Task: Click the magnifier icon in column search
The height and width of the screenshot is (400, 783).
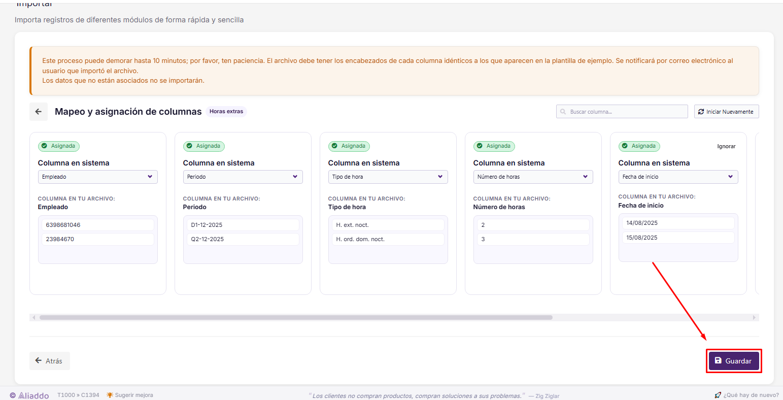Action: pos(563,112)
